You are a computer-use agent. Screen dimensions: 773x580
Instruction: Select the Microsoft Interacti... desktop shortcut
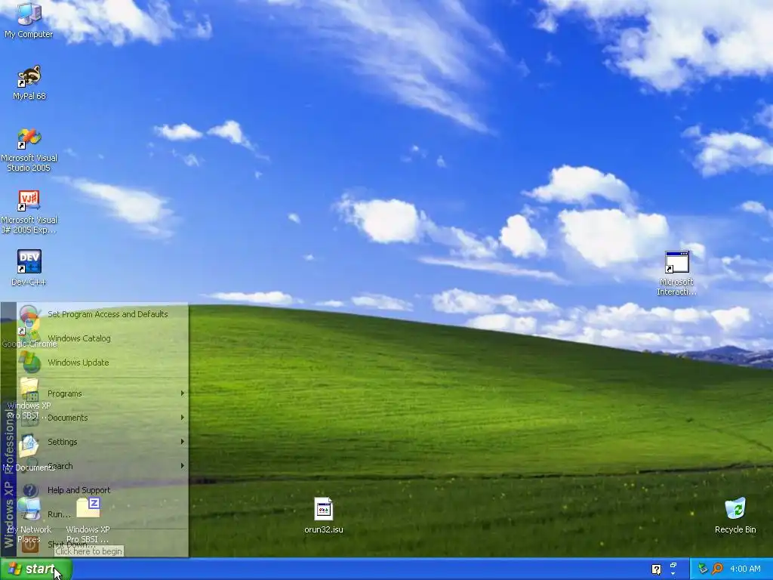(676, 273)
